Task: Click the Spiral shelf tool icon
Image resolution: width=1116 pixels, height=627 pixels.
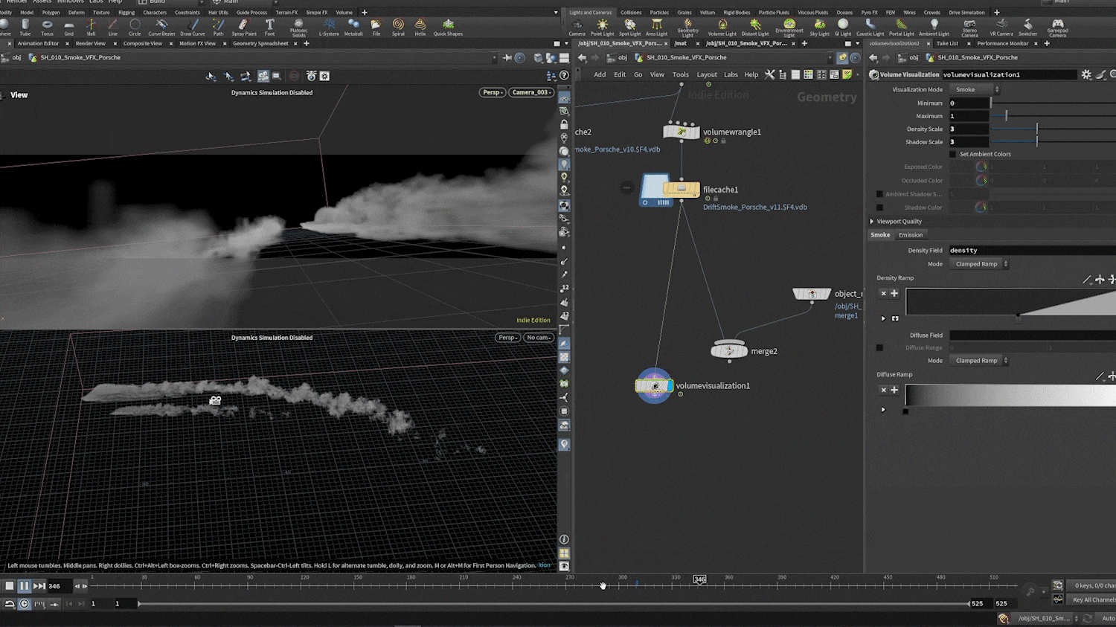Action: (398, 27)
